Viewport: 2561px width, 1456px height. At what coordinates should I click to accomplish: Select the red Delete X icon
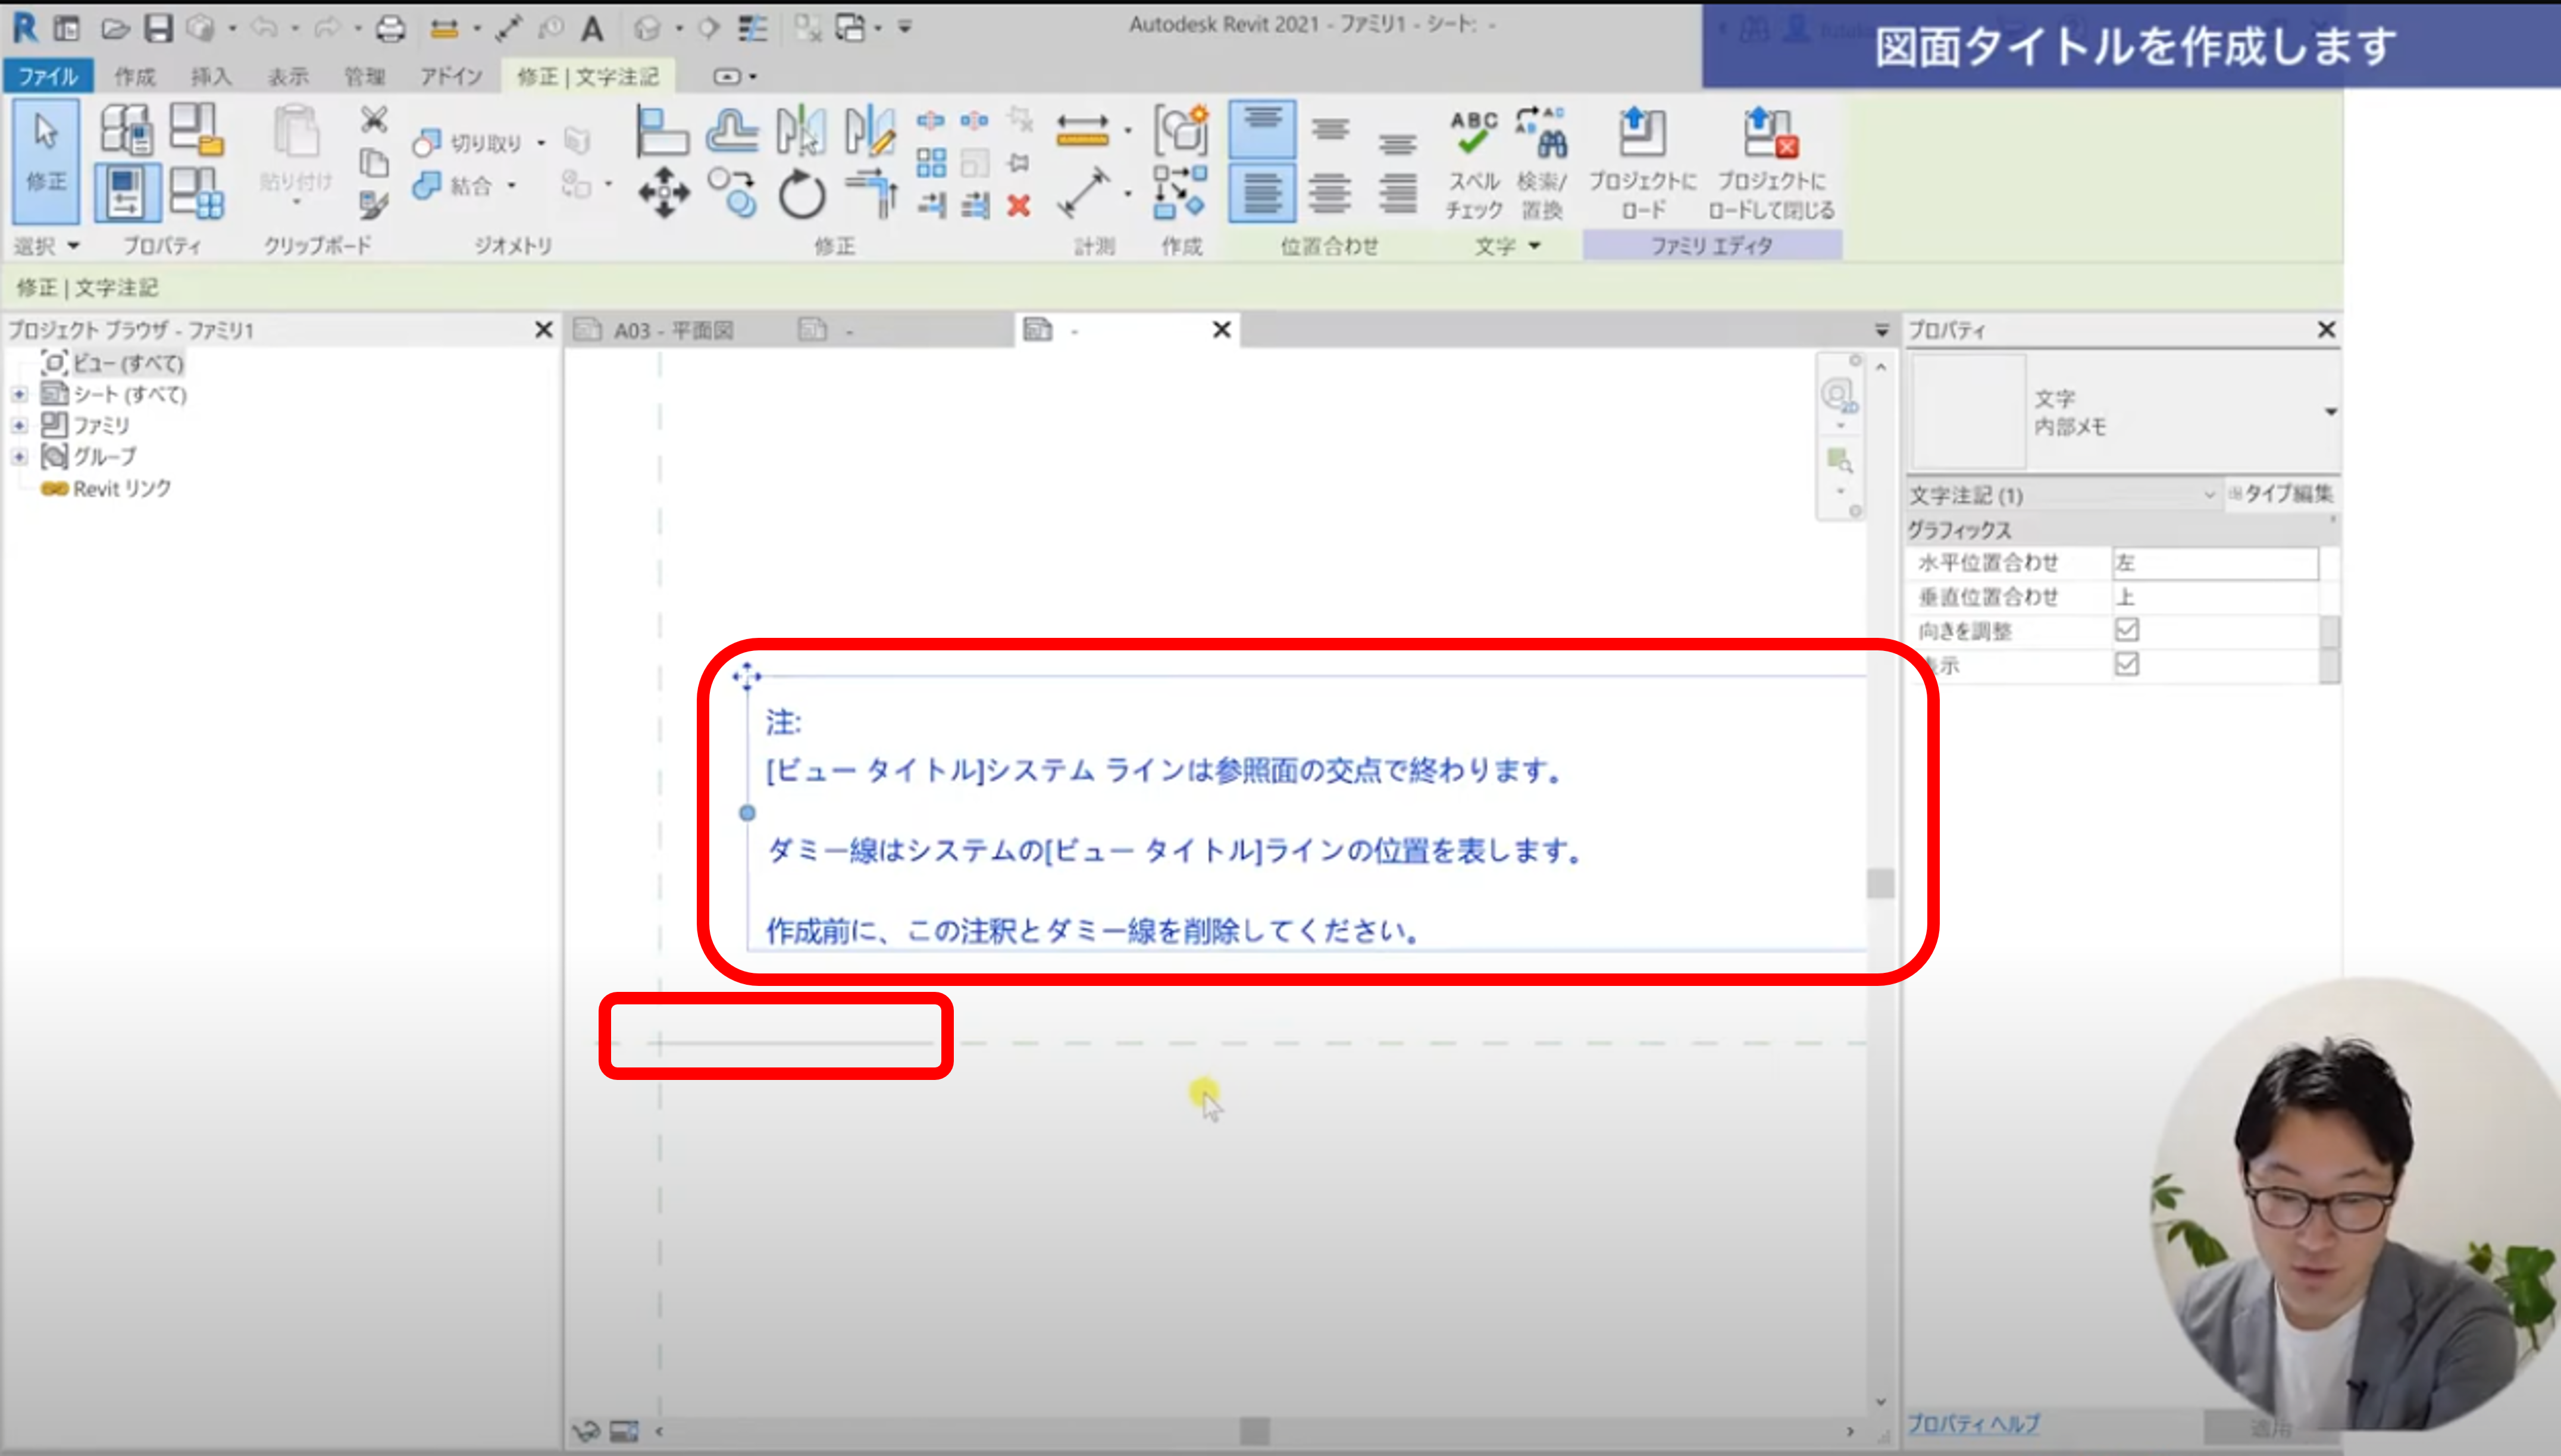click(x=1018, y=206)
